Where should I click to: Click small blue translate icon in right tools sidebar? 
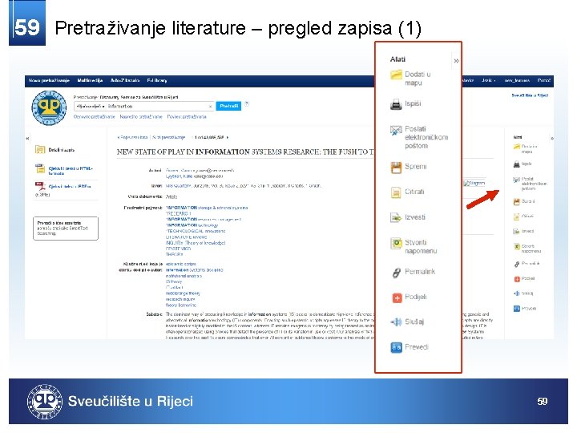click(517, 309)
